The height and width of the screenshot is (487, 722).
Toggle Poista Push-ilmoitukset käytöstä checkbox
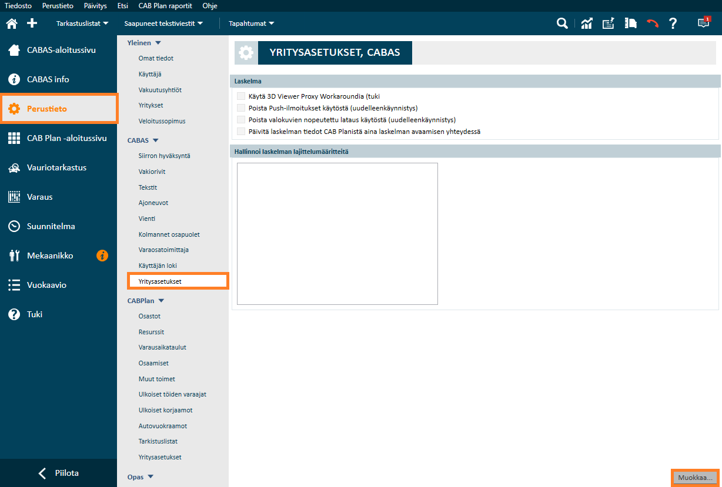tap(241, 108)
